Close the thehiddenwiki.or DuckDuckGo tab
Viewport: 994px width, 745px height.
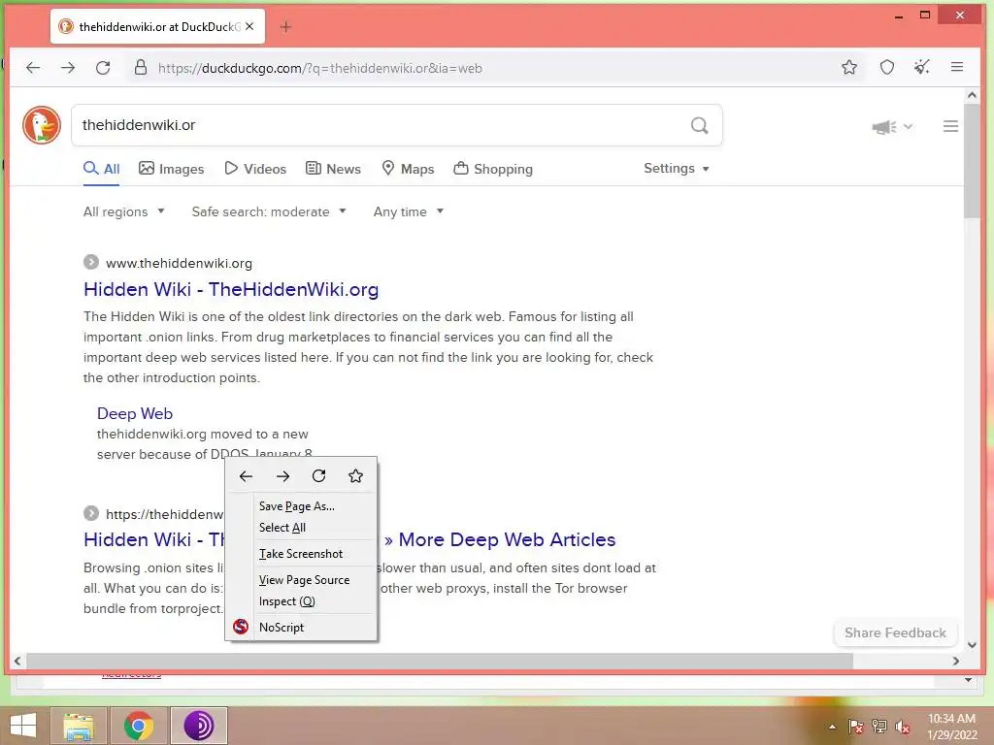[249, 26]
